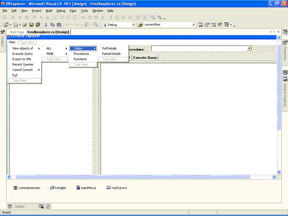Click the Task List checkmark icon at bottom
Screen dimensions: 288x216
[48, 207]
